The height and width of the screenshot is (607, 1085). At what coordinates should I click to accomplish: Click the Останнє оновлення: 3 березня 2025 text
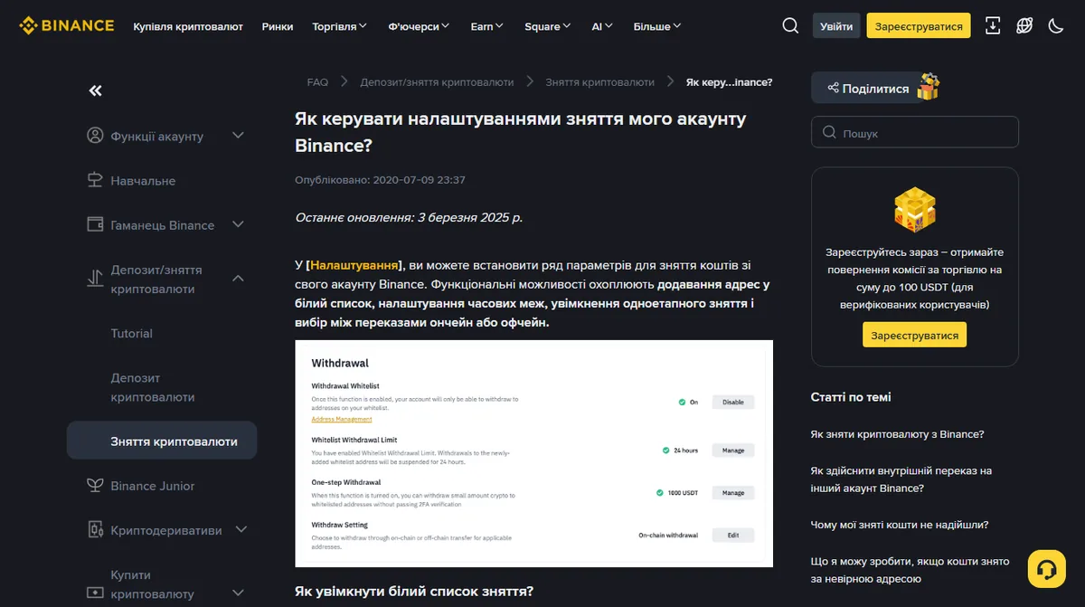[x=409, y=217]
